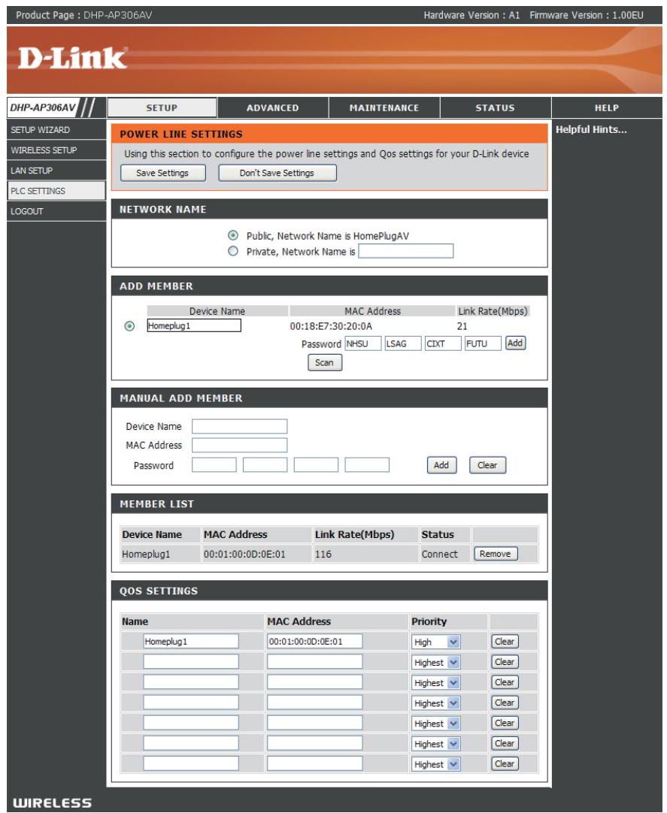
Task: Click the NHSU password field
Action: click(363, 343)
